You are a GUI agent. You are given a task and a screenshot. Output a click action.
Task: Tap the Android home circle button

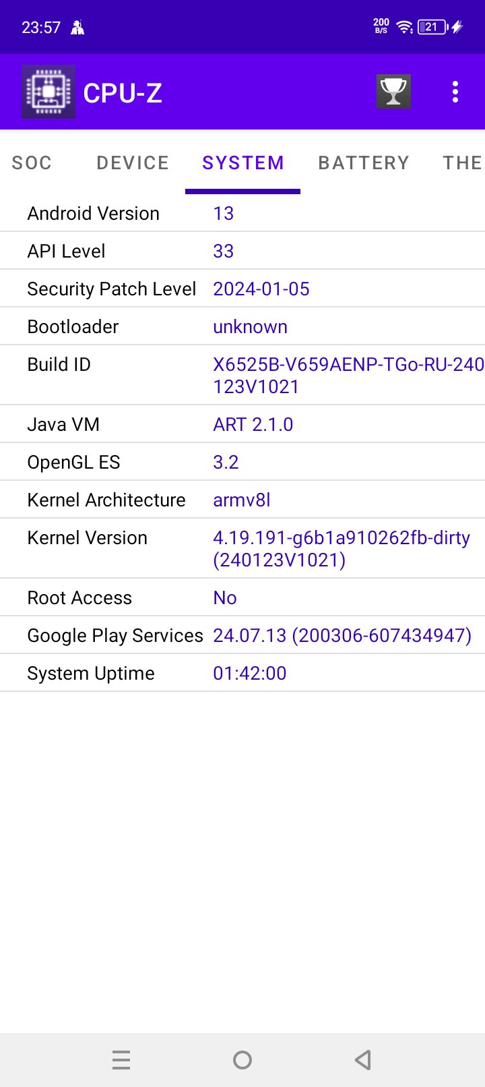(243, 1060)
